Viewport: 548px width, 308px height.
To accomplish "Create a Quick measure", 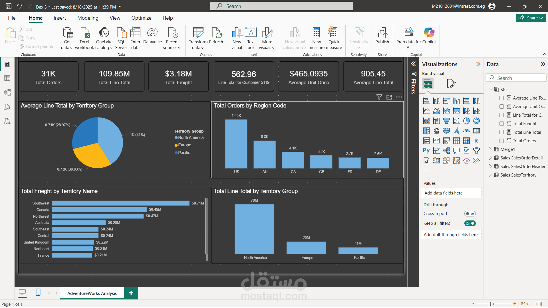I will [x=334, y=38].
